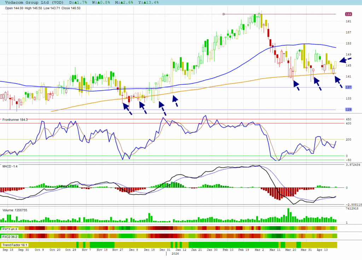Click the left-pointing arrow near price 145
The image size is (362, 260).
pos(345,60)
